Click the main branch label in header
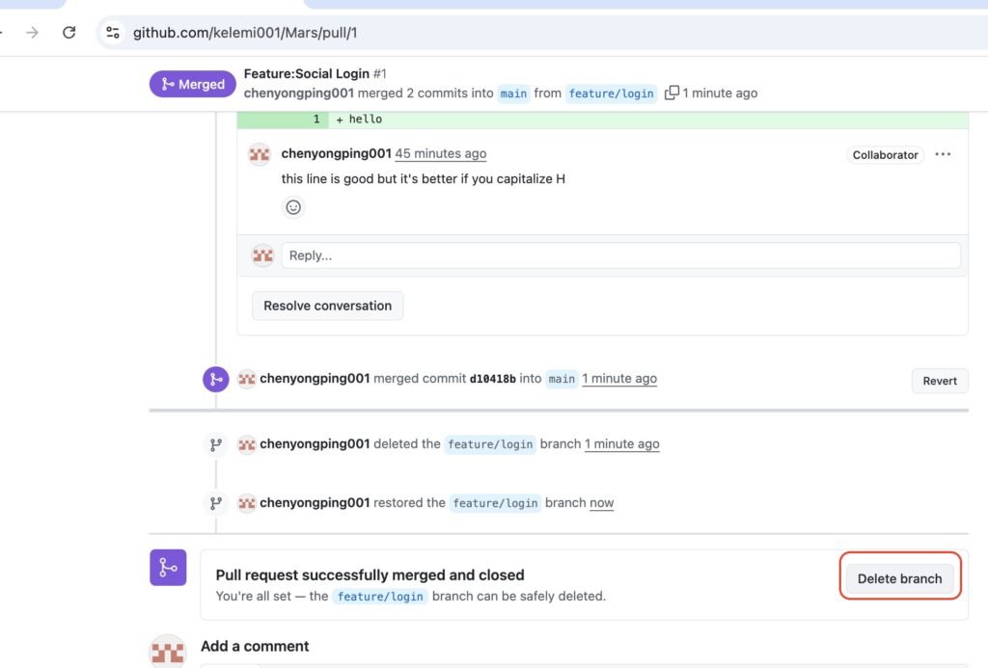This screenshot has height=668, width=988. pyautogui.click(x=513, y=94)
